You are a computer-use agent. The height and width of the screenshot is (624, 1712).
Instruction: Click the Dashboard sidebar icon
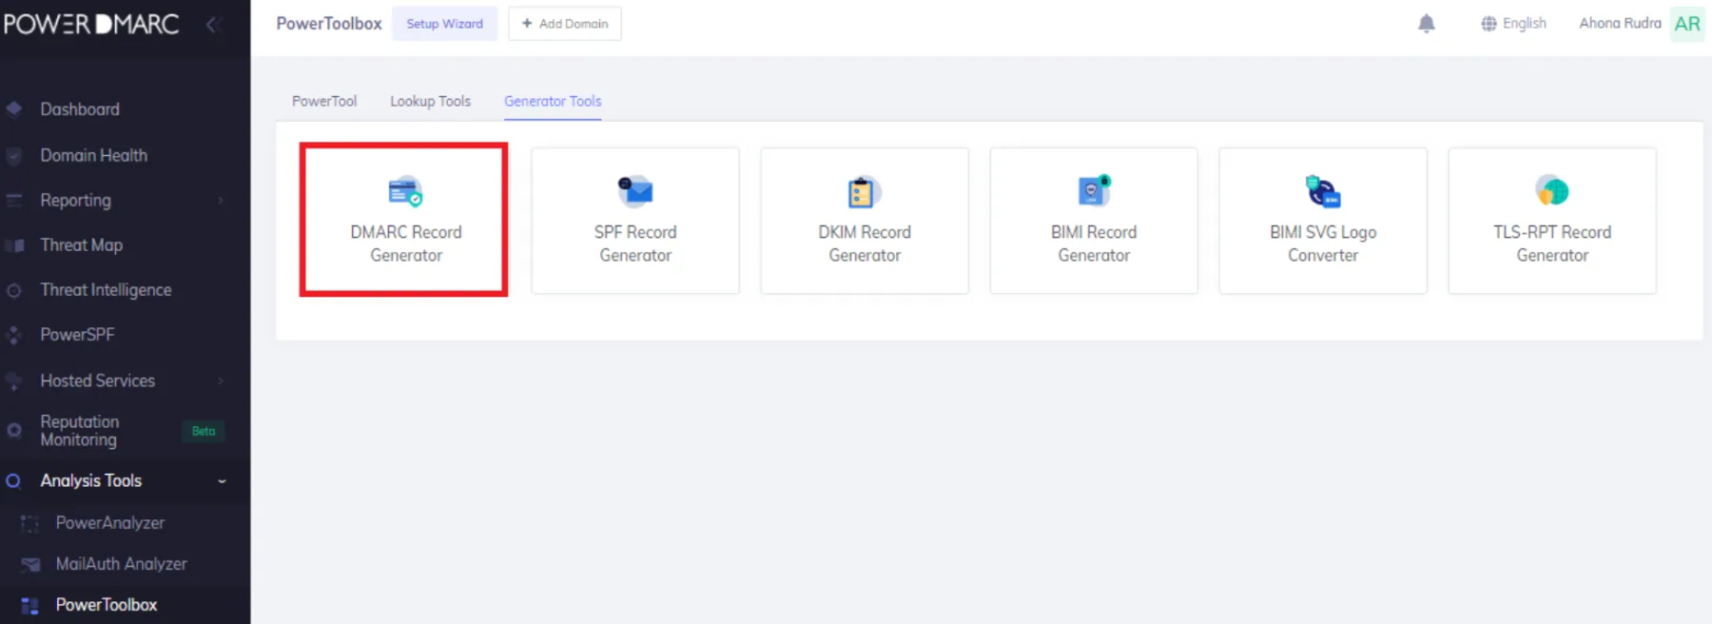click(14, 109)
